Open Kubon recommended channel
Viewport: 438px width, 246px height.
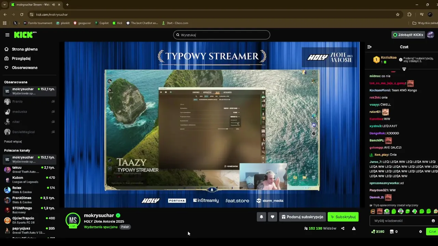[x=29, y=180]
